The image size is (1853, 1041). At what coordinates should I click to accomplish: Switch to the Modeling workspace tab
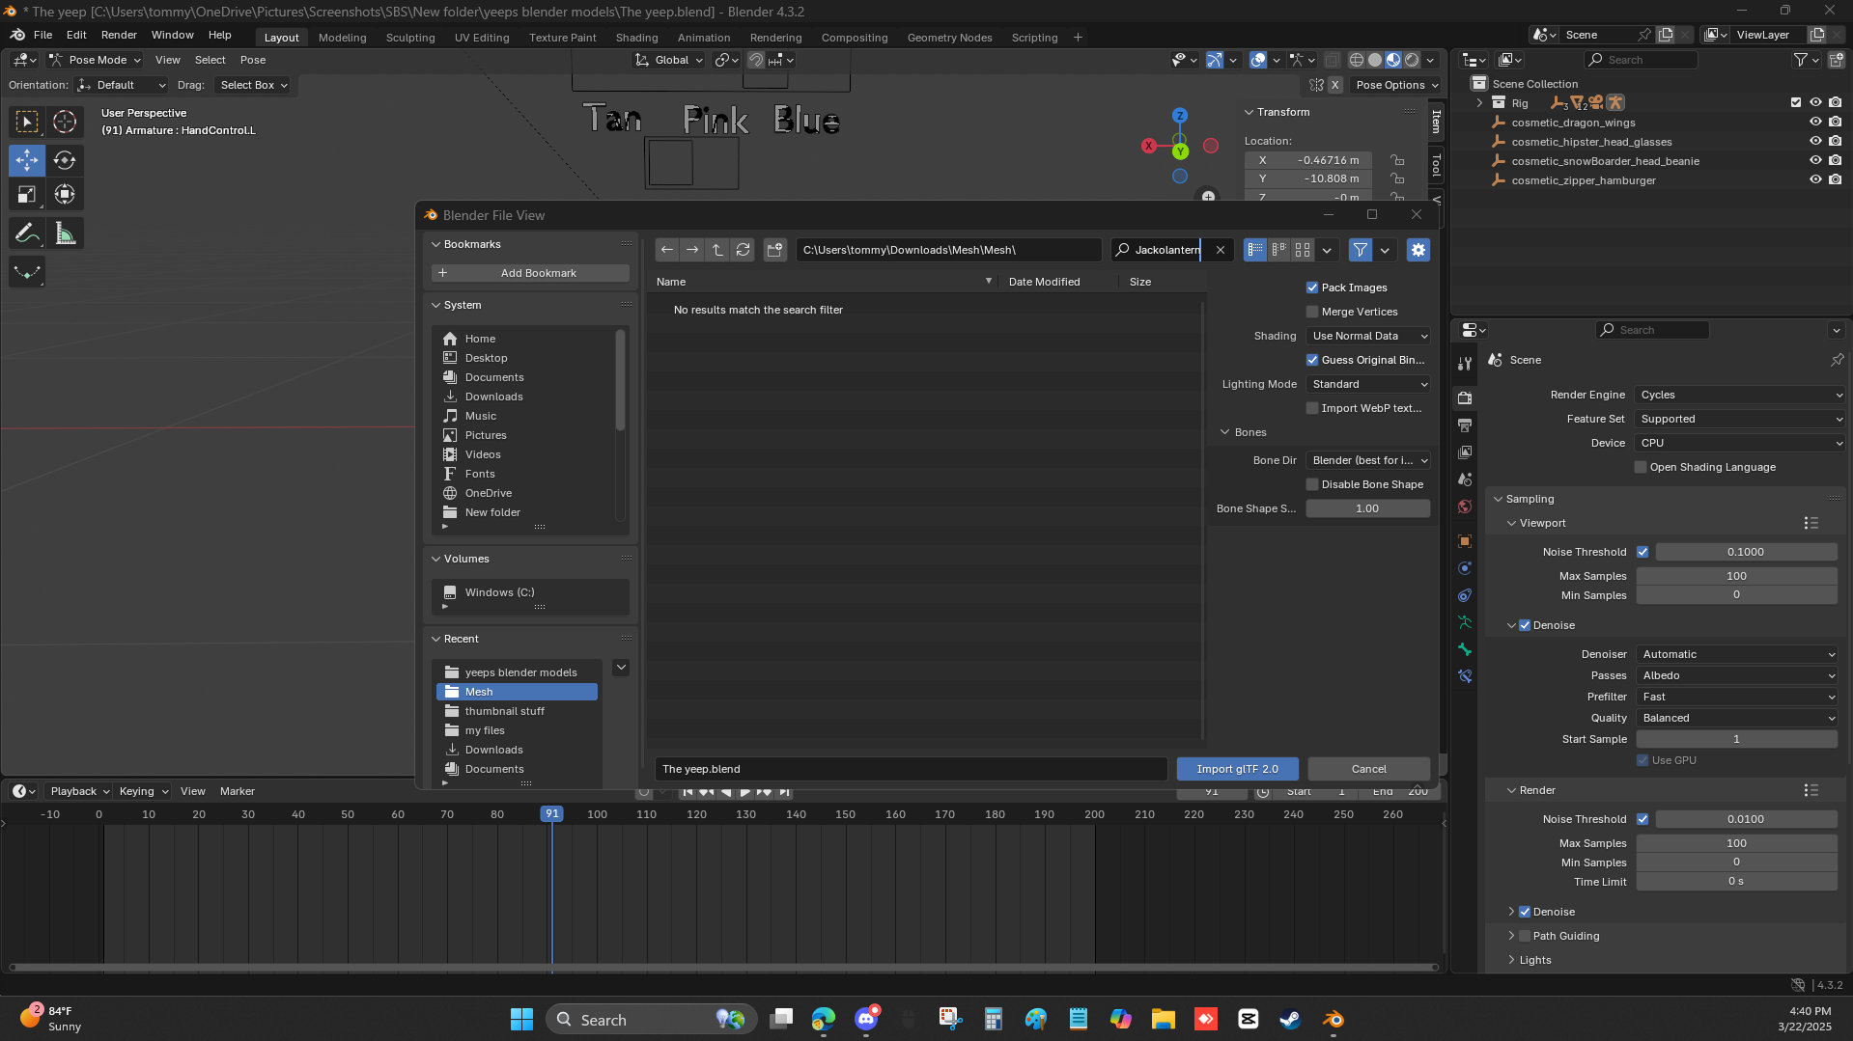tap(343, 38)
